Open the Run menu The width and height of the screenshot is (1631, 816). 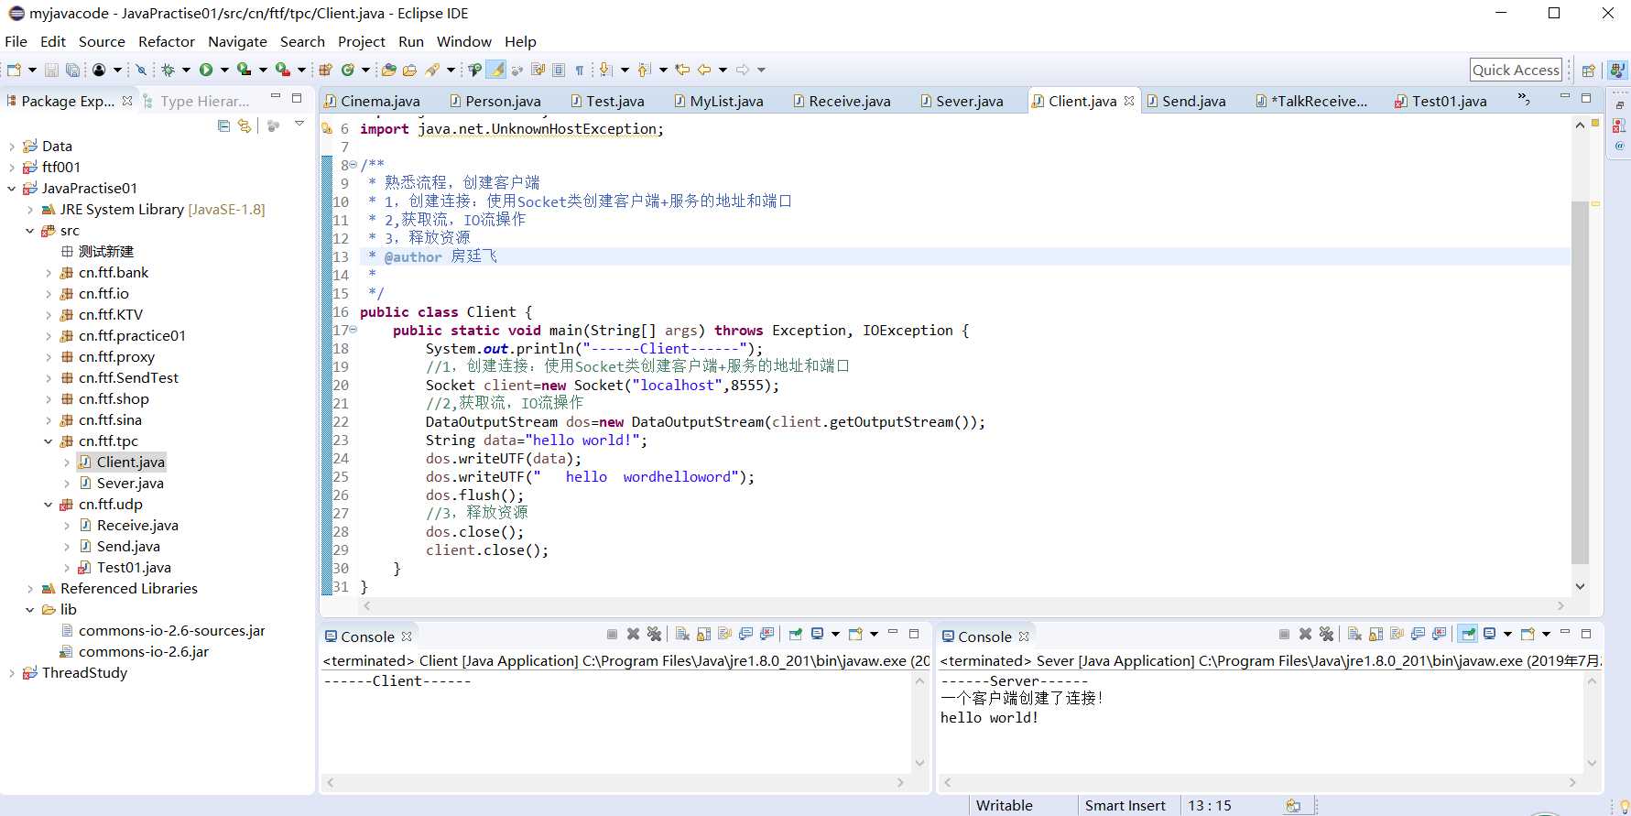coord(411,42)
